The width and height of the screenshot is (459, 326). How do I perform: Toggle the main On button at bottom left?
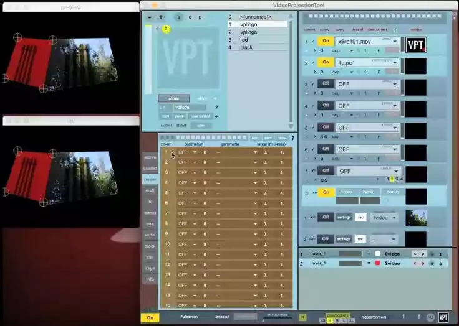(150, 317)
